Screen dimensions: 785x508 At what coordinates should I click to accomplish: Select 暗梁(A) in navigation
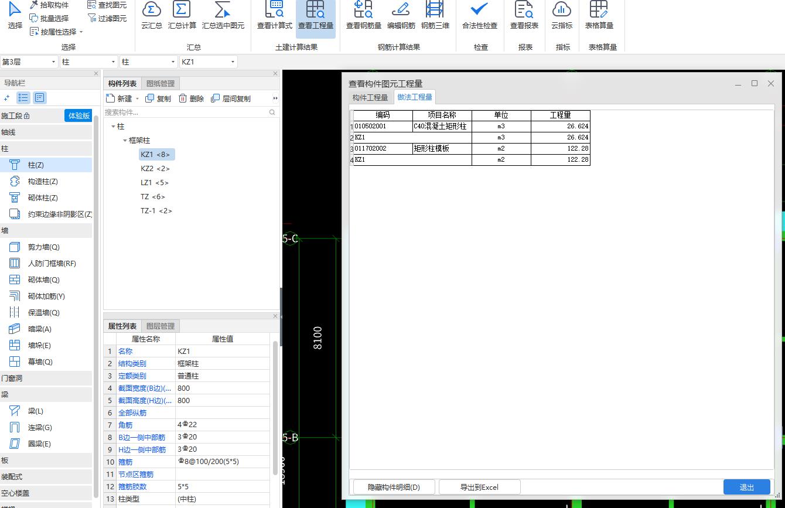pyautogui.click(x=46, y=329)
